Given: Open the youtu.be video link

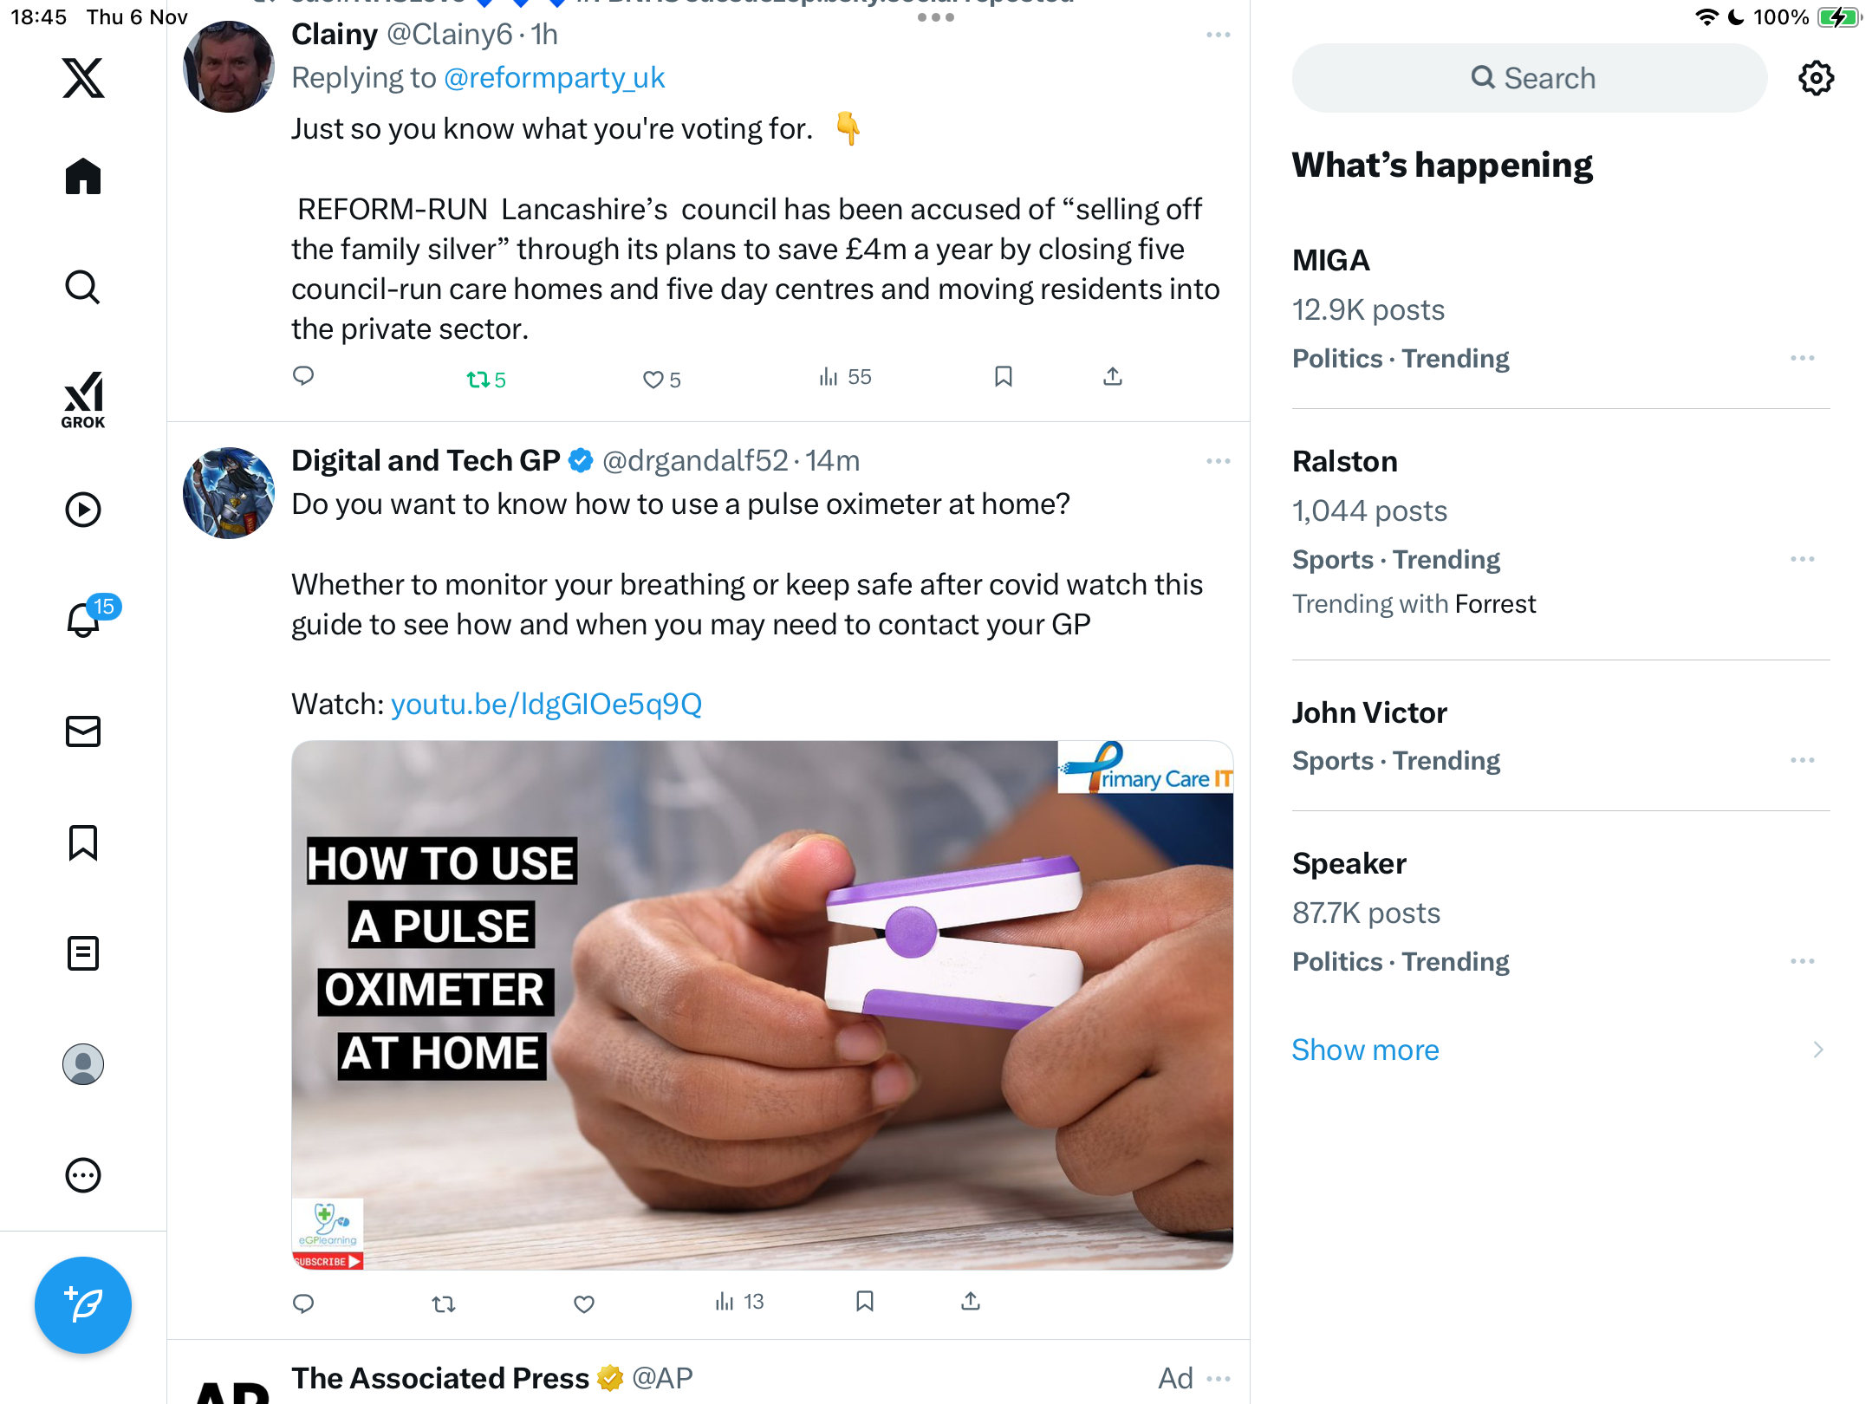Looking at the screenshot, I should pos(546,704).
